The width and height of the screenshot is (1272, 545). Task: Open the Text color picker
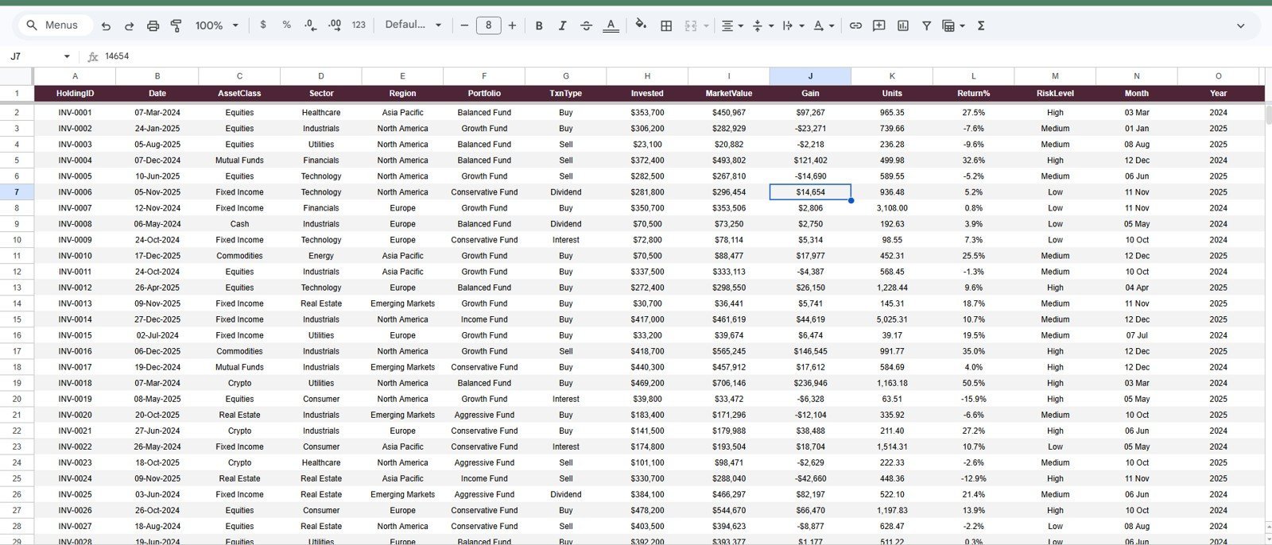coord(611,25)
